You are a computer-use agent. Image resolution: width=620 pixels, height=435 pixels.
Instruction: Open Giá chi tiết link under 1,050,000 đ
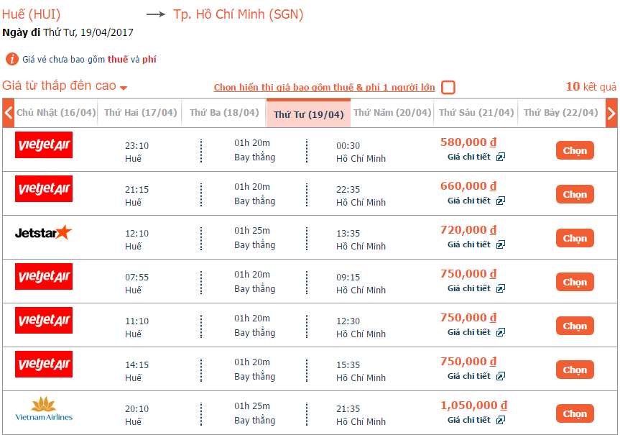[x=469, y=421]
